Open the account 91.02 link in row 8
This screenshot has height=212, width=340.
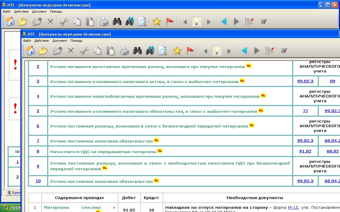(305, 151)
